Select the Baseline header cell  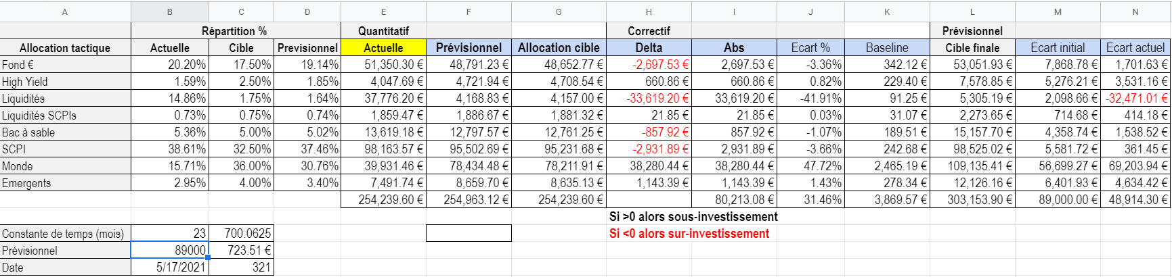[x=887, y=48]
